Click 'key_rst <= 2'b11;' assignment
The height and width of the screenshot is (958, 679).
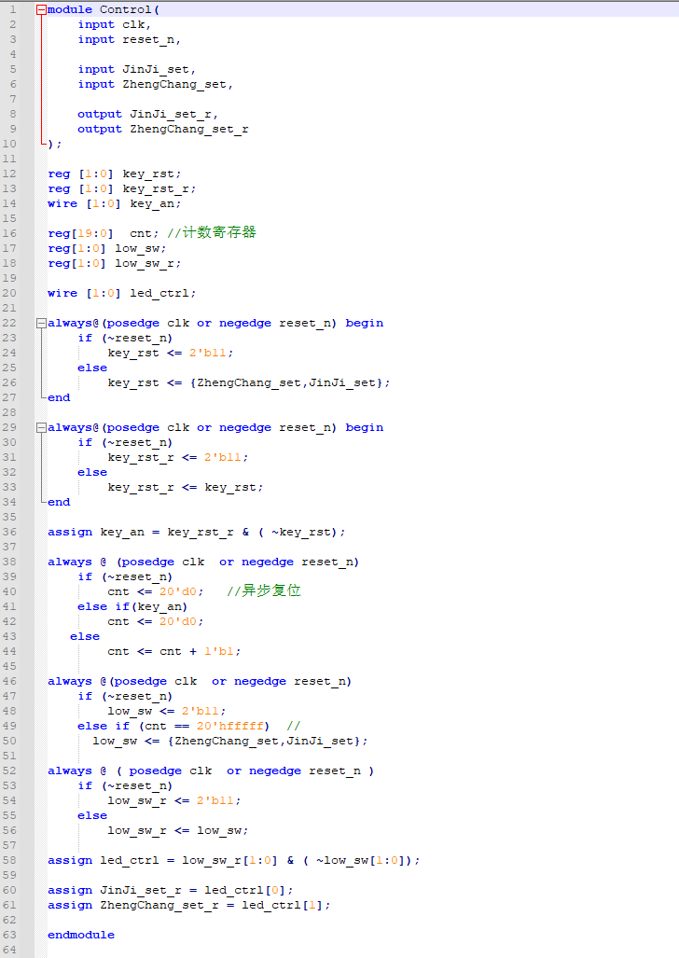click(x=171, y=354)
